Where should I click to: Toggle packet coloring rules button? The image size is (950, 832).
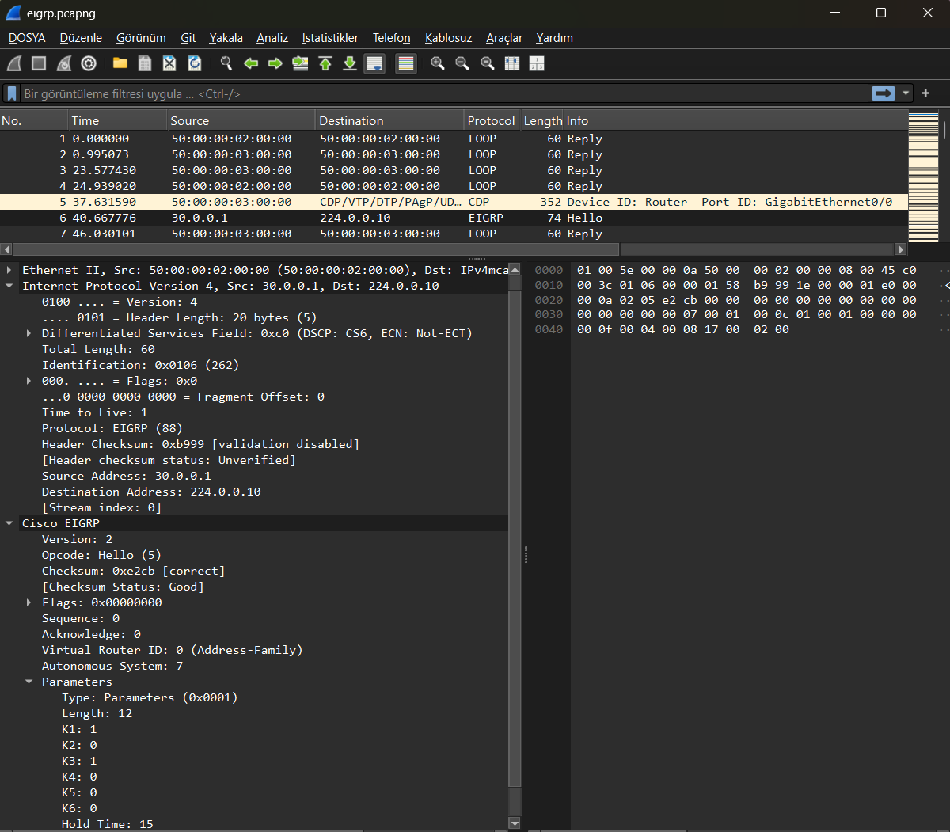406,63
